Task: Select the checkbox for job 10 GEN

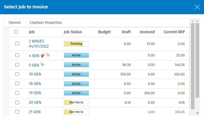Action: click(x=17, y=74)
